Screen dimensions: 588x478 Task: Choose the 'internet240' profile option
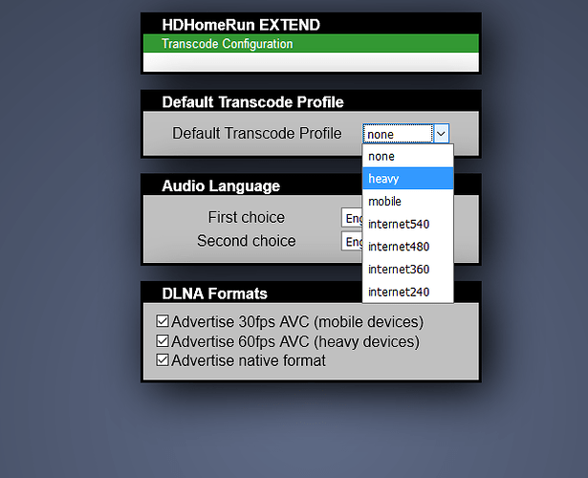click(x=408, y=292)
